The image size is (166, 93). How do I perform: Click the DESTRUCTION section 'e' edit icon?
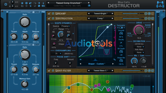[152, 19]
